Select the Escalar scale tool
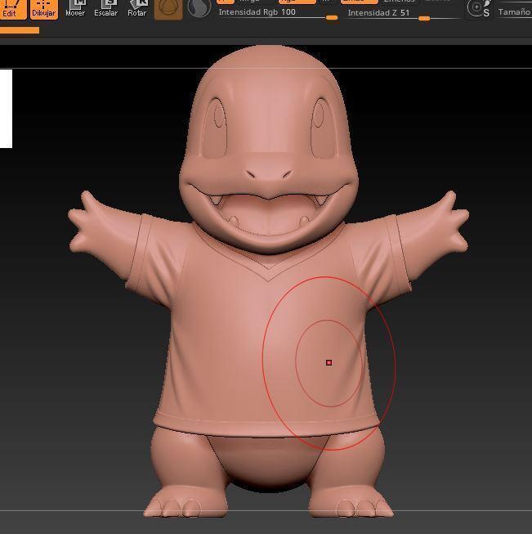532x534 pixels. tap(106, 9)
